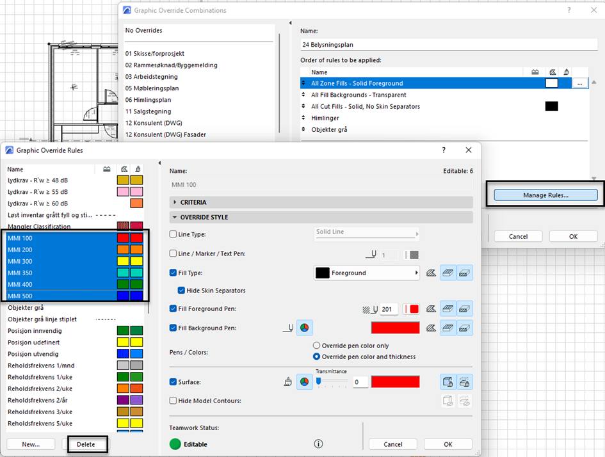
Task: Enable Hide Model Contours checkbox
Action: pos(173,401)
